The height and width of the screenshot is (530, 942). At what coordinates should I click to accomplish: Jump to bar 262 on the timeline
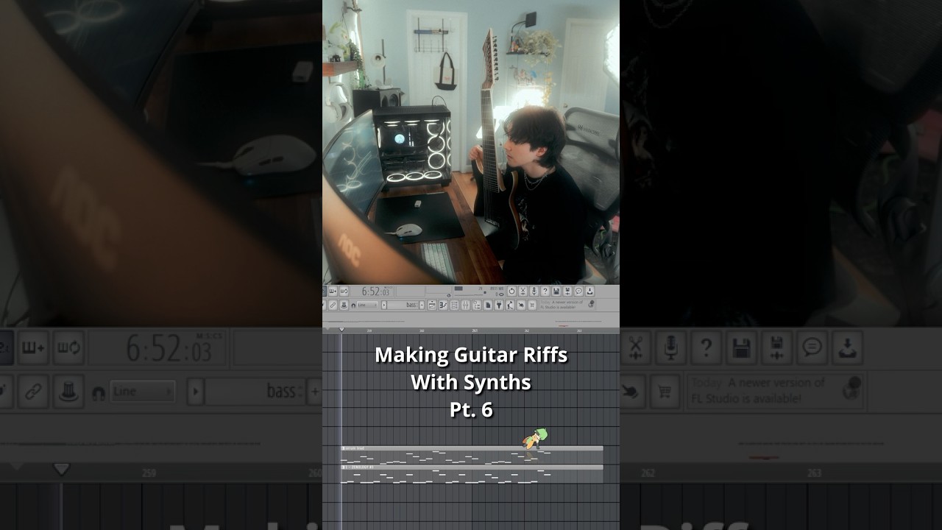click(527, 331)
